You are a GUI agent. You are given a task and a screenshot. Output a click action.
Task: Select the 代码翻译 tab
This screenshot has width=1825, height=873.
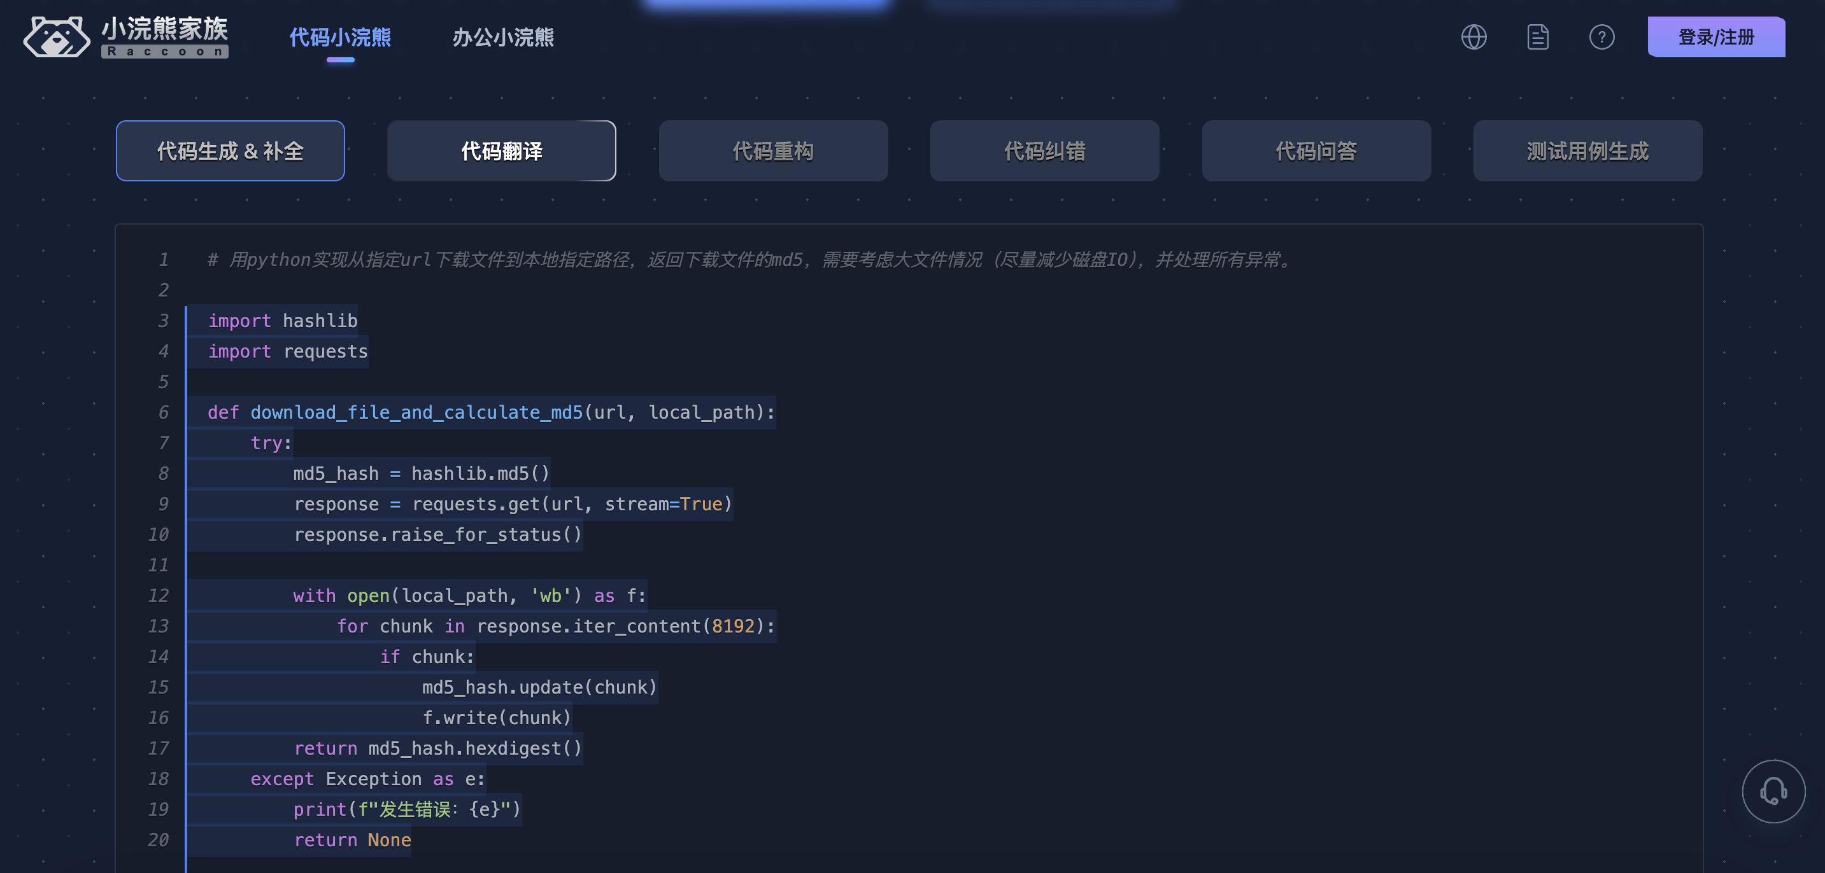click(x=502, y=151)
